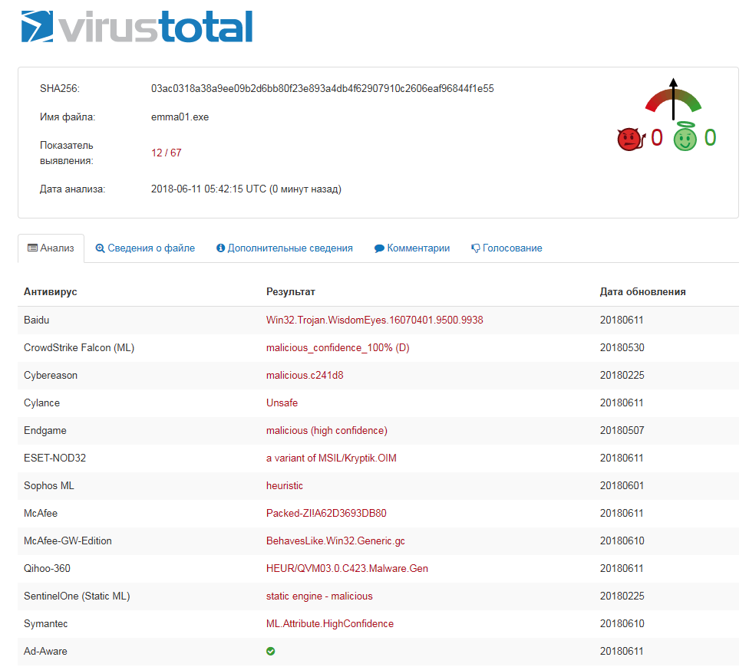Select the ESET-NOD32 antivirus name

(x=55, y=458)
